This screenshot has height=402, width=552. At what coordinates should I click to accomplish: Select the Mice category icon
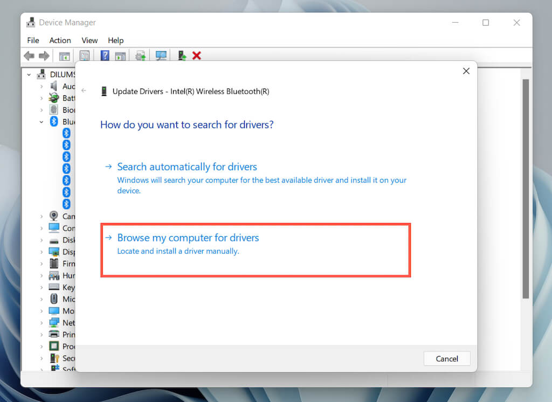pos(53,299)
